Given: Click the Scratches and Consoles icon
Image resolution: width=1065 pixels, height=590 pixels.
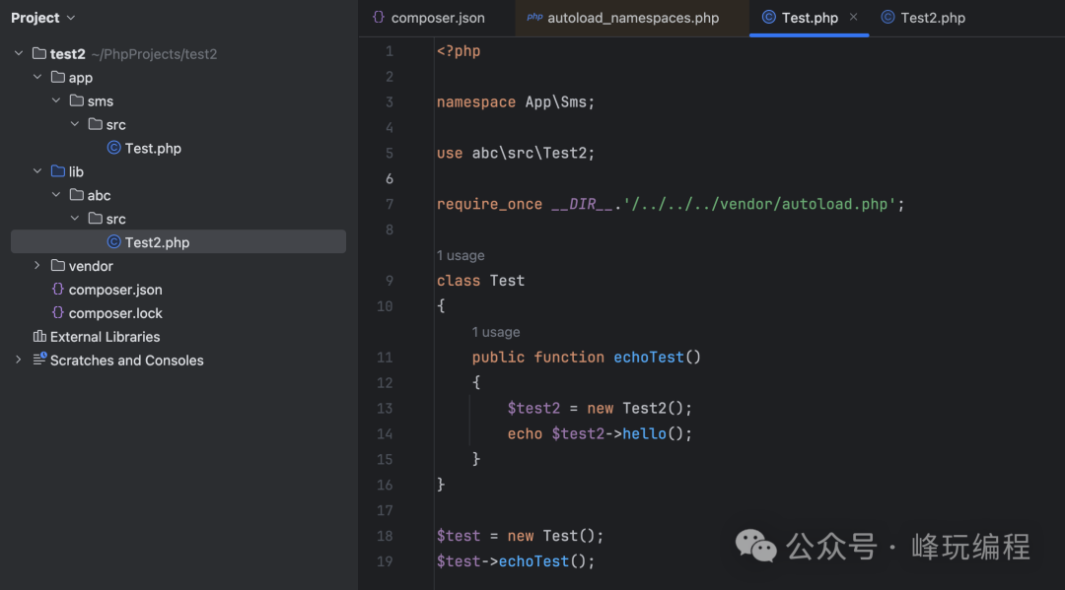Looking at the screenshot, I should coord(39,361).
